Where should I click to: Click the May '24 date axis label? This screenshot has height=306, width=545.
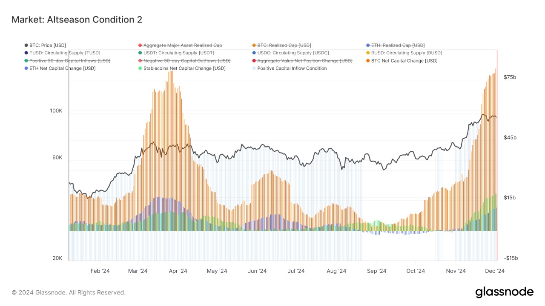click(x=217, y=271)
